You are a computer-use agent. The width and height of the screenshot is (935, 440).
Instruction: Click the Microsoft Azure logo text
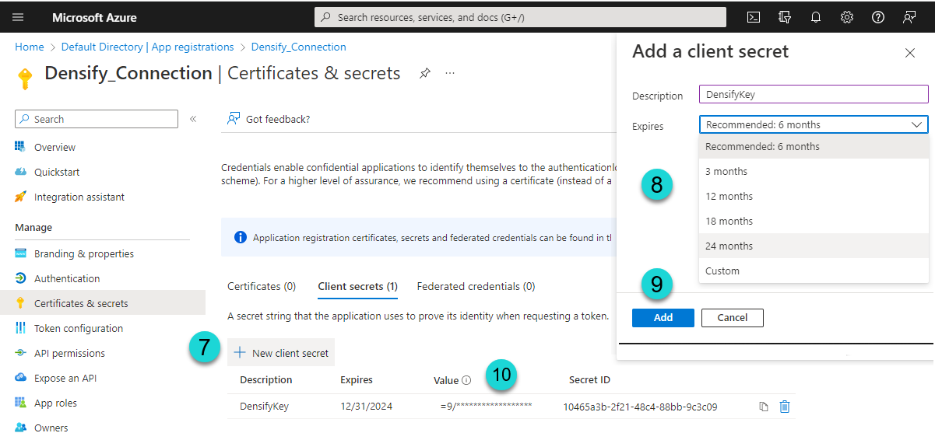94,17
